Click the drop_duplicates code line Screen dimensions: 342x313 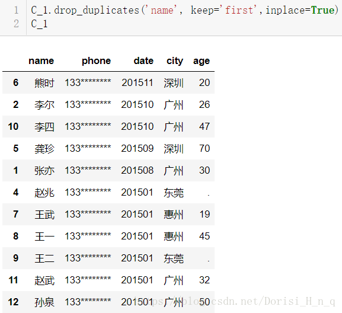click(x=184, y=10)
